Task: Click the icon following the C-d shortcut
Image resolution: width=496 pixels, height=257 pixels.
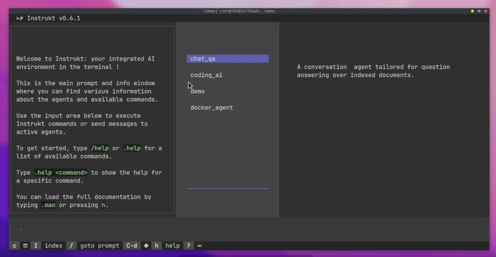Action: click(x=146, y=246)
